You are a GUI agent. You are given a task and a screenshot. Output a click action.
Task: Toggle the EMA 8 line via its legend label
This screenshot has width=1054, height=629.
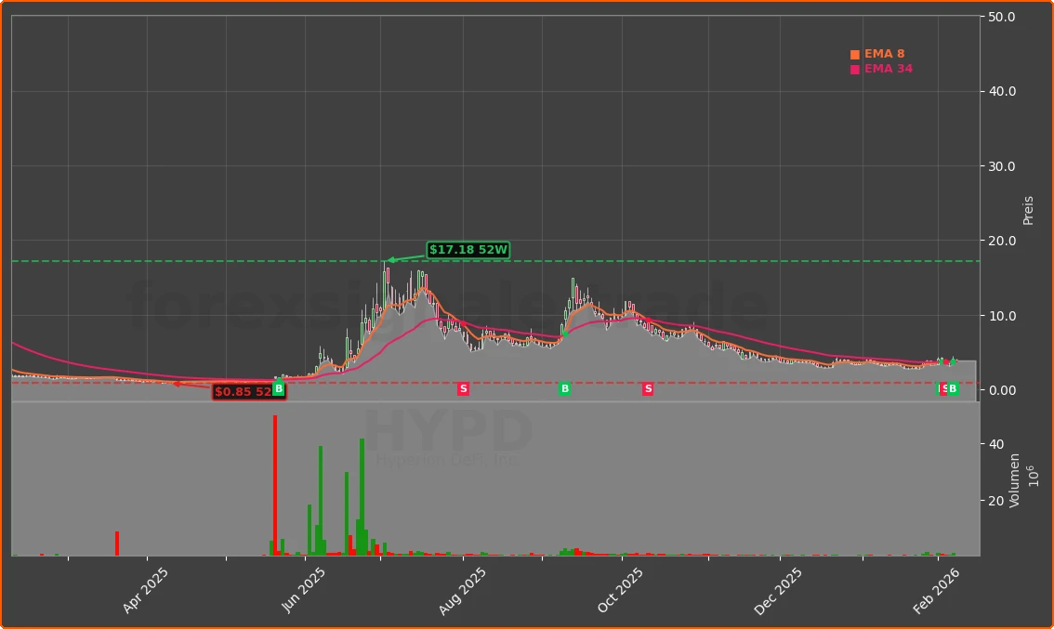pos(883,53)
